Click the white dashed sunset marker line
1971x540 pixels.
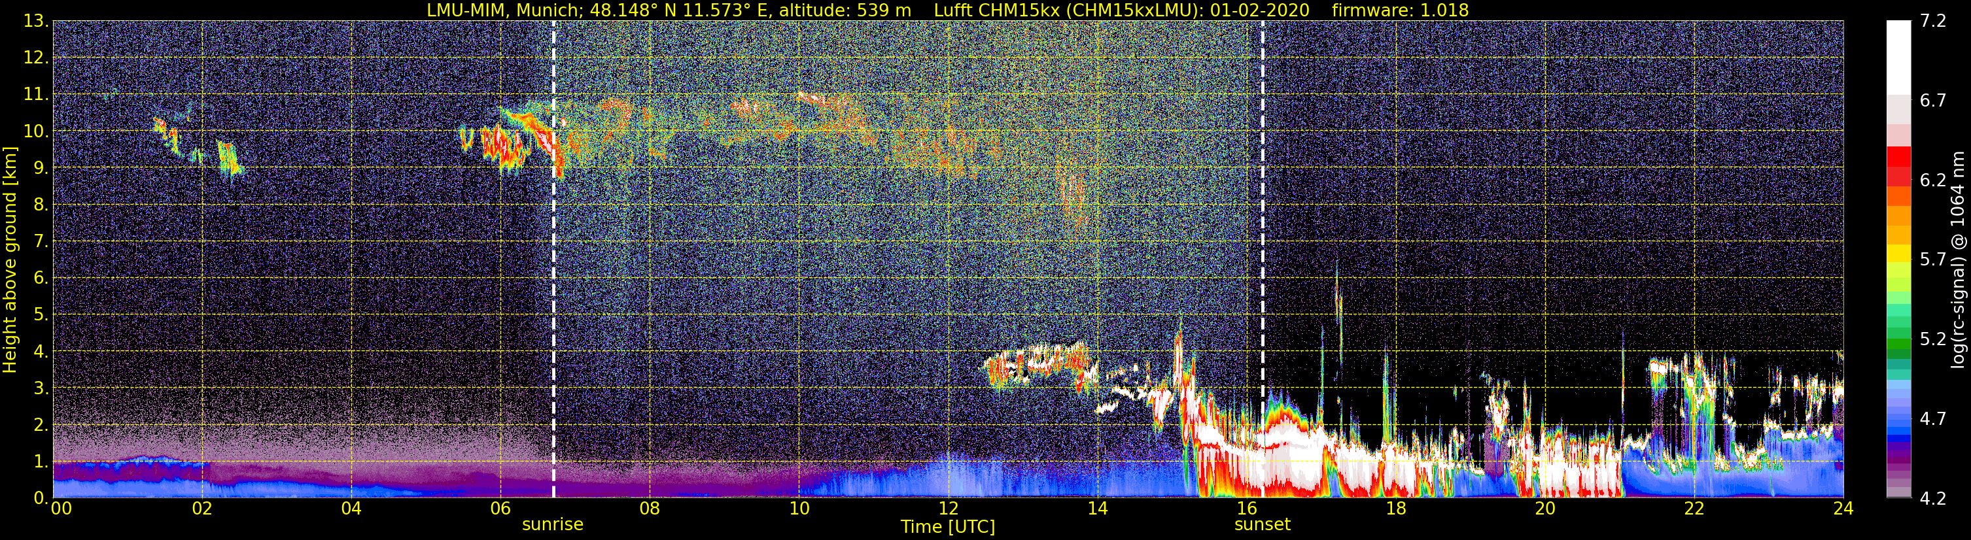(1263, 260)
